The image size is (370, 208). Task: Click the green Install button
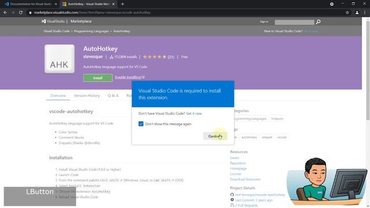pyautogui.click(x=98, y=78)
